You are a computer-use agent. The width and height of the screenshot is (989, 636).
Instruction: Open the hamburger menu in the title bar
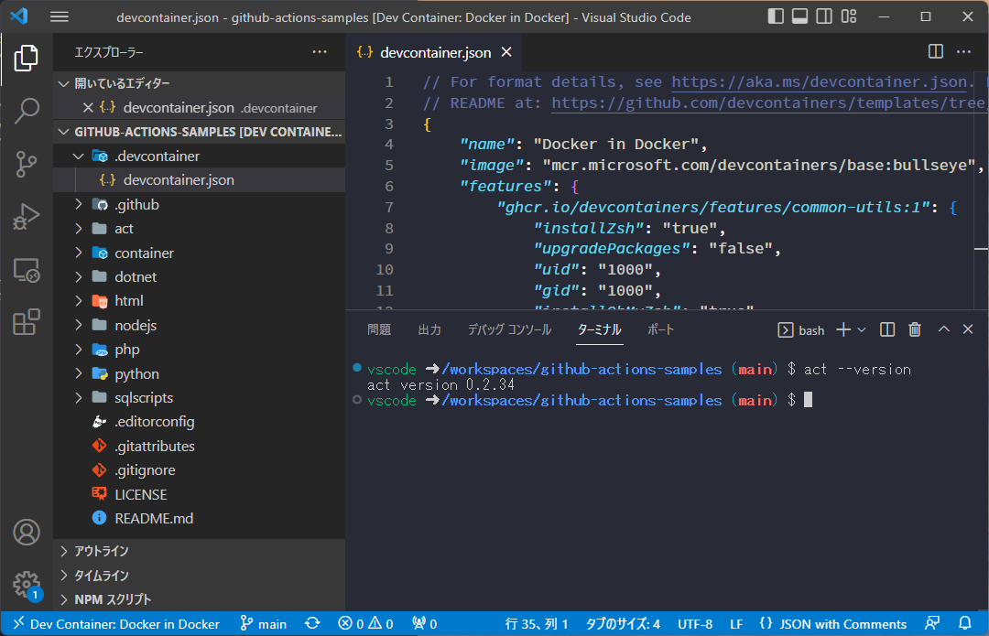coord(60,16)
